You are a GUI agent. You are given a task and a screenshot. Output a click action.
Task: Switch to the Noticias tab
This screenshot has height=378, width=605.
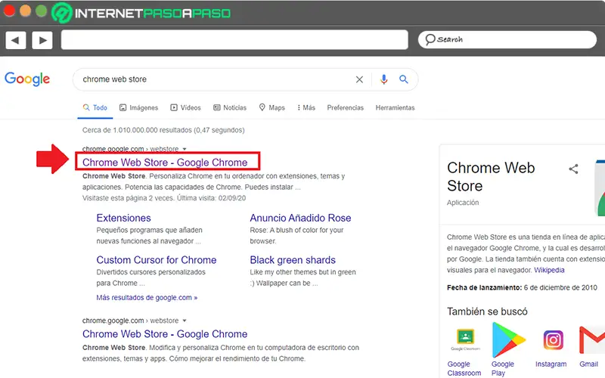coord(230,107)
